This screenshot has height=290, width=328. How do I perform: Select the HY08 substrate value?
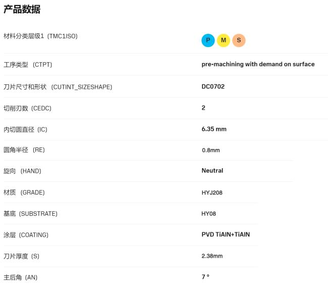point(208,214)
